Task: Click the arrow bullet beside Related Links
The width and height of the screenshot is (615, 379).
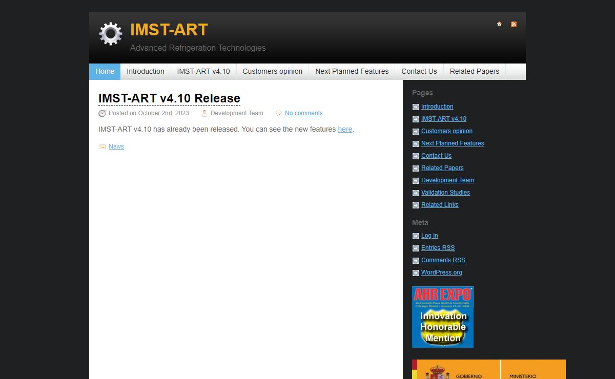Action: (416, 205)
